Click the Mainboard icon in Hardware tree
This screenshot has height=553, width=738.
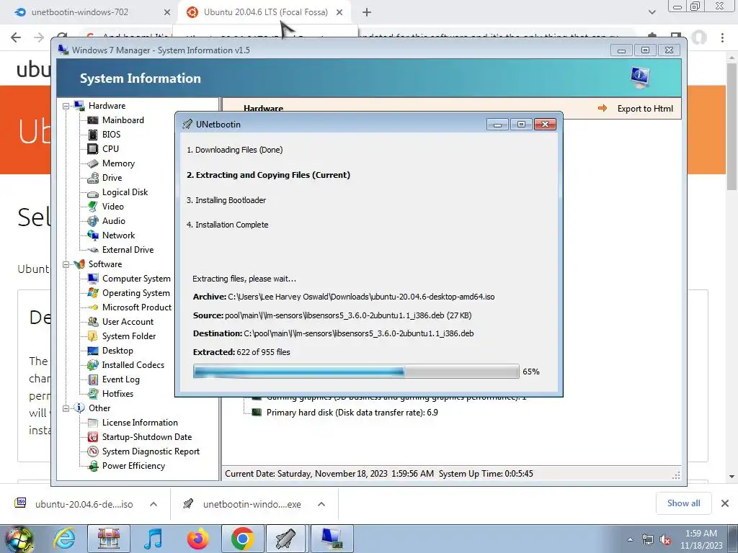93,120
